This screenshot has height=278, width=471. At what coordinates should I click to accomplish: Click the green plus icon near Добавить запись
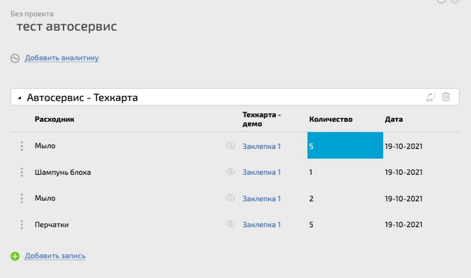click(15, 256)
